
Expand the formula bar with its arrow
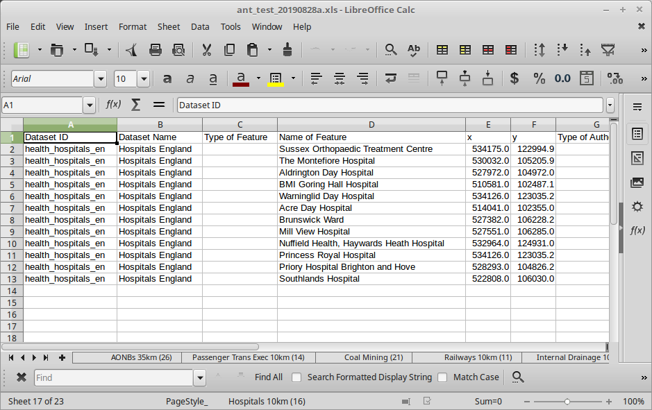(x=610, y=105)
